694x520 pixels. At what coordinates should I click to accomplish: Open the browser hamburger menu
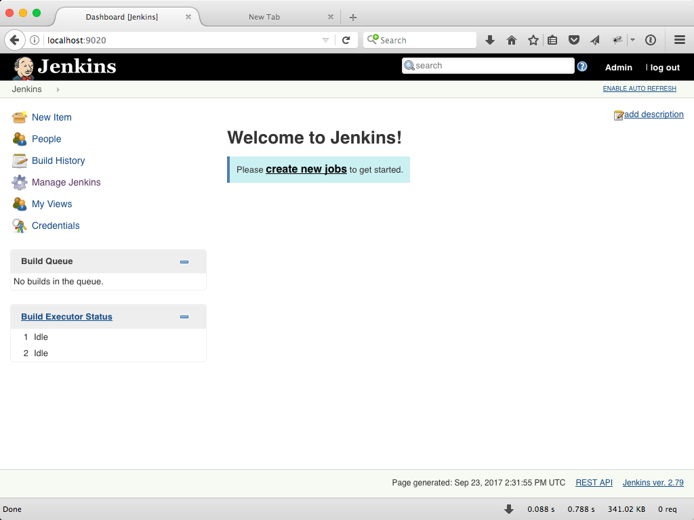click(x=680, y=40)
